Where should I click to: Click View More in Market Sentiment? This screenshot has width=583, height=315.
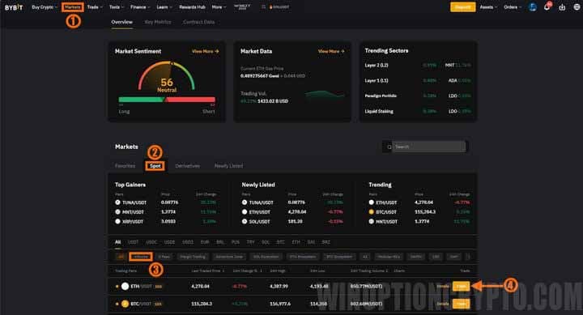205,51
